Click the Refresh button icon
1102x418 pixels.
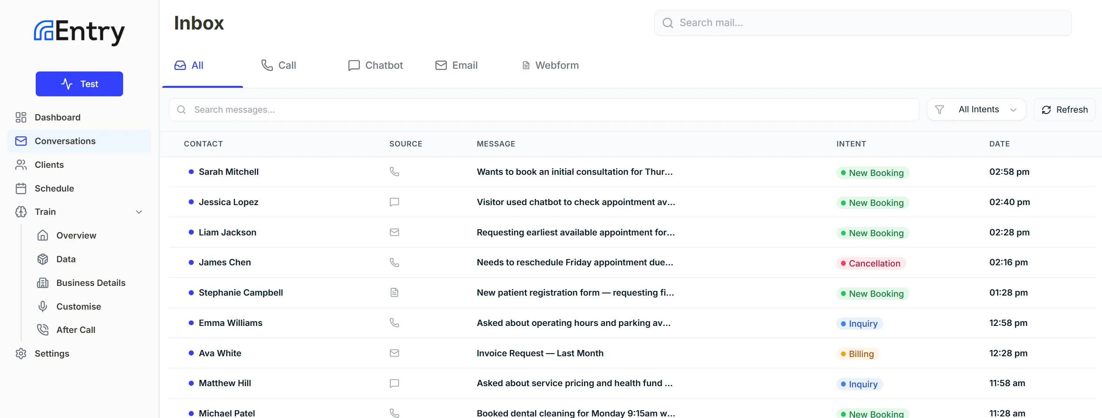coord(1046,109)
